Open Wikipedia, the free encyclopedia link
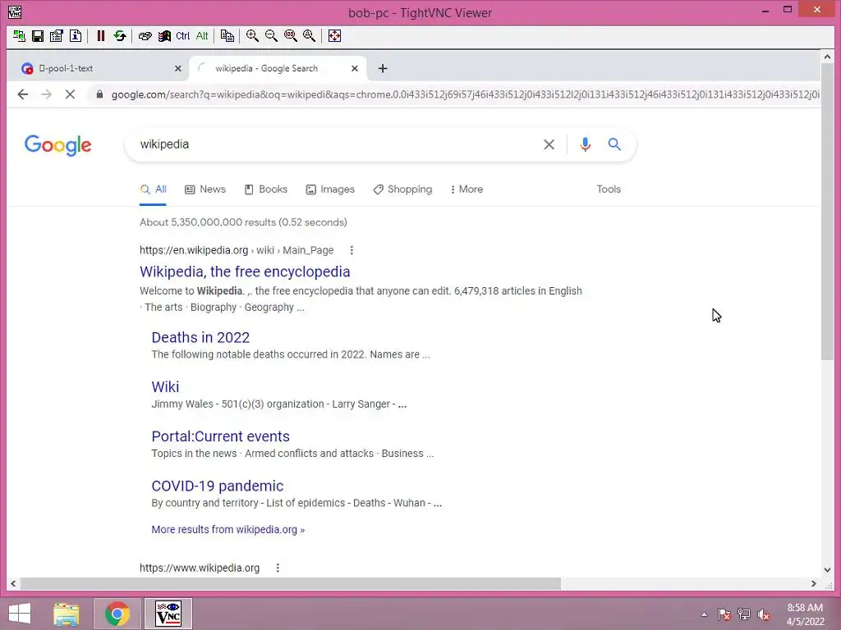Image resolution: width=841 pixels, height=630 pixels. [x=245, y=272]
